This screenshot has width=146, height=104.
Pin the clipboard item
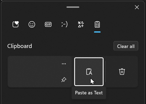point(64,80)
